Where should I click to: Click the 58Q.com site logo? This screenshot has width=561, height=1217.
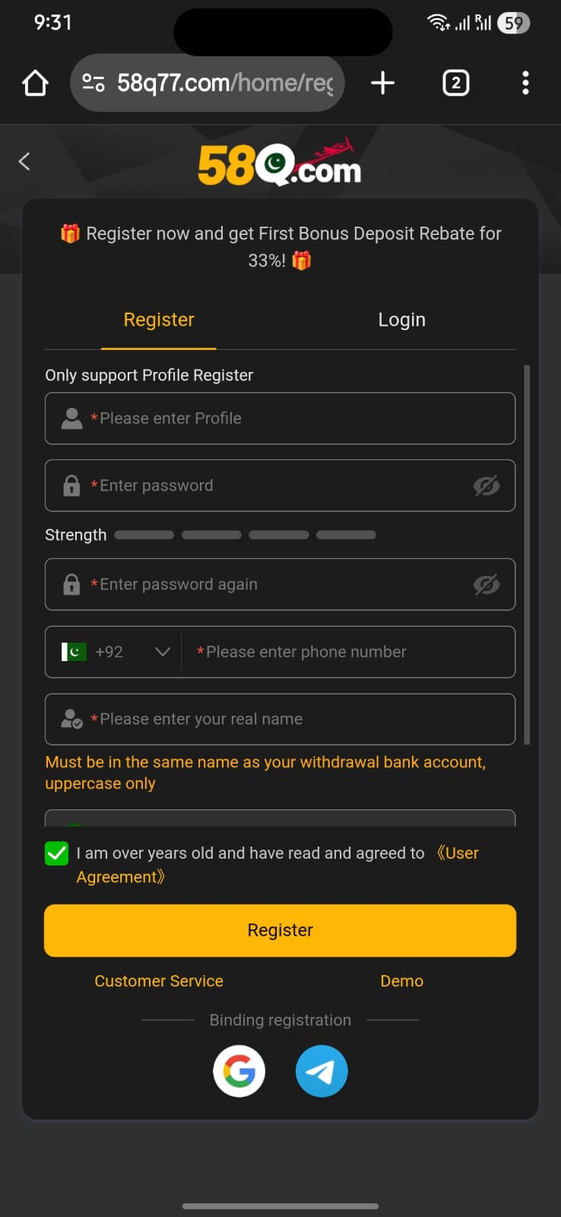tap(280, 160)
